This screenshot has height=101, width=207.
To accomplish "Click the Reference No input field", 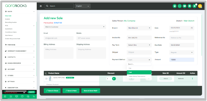I will point(182,38).
